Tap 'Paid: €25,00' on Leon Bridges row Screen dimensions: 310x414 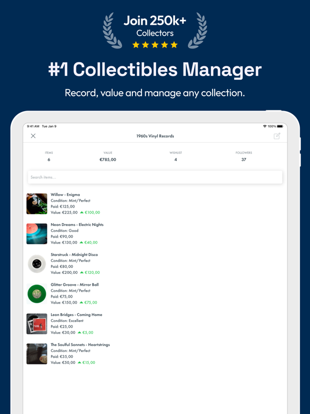click(x=62, y=327)
